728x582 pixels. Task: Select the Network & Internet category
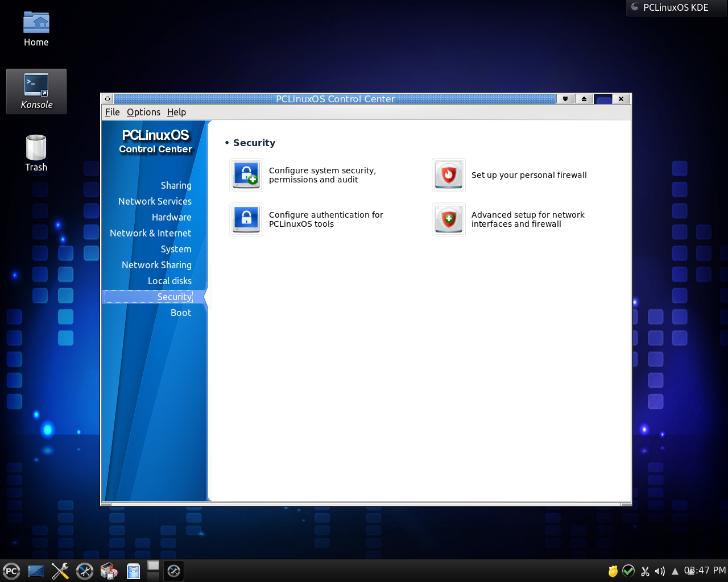coord(150,233)
